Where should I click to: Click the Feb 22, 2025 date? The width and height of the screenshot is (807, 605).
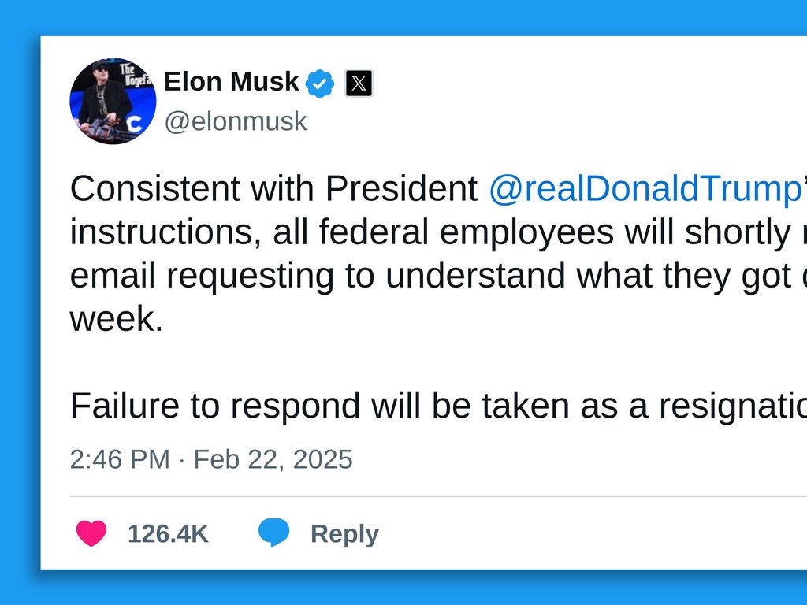tap(273, 458)
